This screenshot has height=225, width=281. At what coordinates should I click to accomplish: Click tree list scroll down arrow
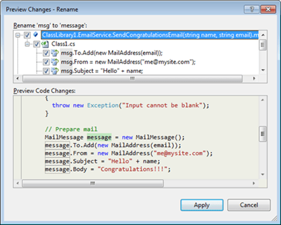263,70
